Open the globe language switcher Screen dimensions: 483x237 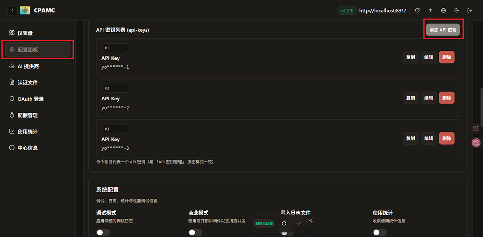coord(444,10)
